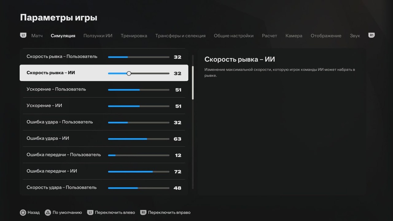Screen dimensions: 393x221
Task: Click the Назад label
Action: pyautogui.click(x=34, y=212)
